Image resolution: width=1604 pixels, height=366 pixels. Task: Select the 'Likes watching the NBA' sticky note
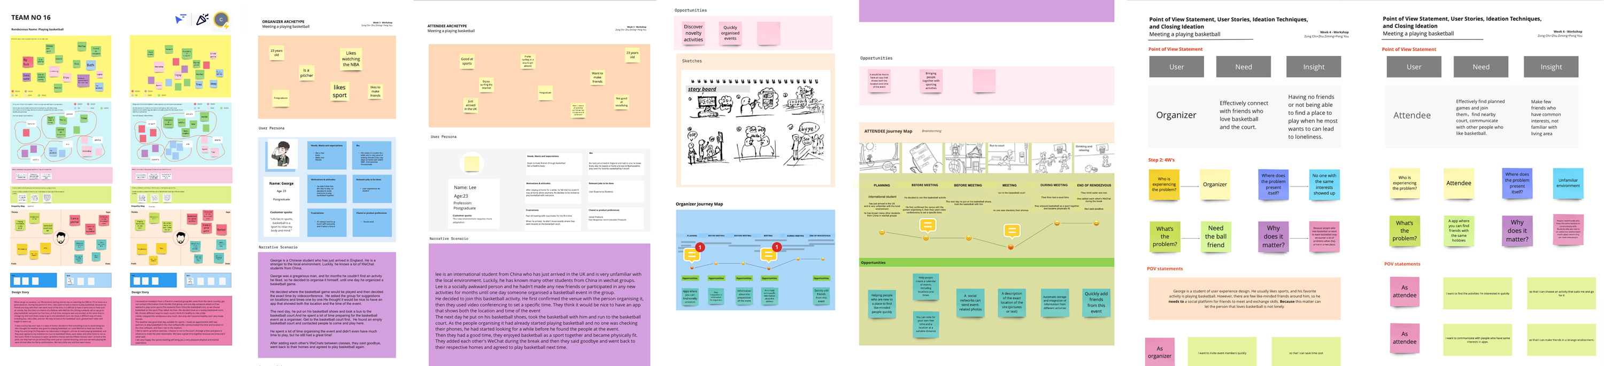[x=351, y=59]
